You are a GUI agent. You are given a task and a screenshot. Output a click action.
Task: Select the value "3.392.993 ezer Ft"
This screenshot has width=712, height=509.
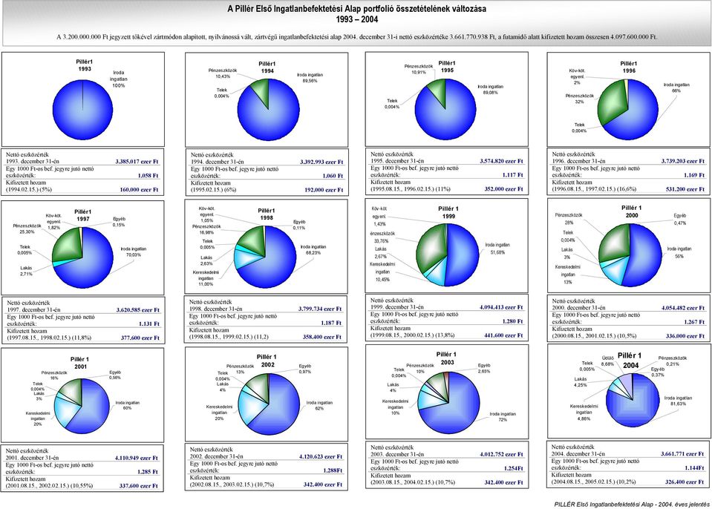(x=321, y=162)
